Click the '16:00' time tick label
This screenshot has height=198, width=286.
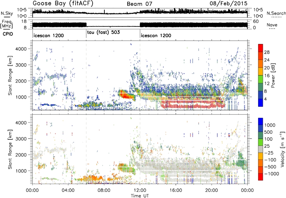click(176, 190)
